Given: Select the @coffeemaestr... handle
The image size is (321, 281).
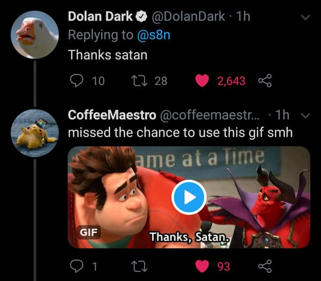Looking at the screenshot, I should tap(210, 115).
